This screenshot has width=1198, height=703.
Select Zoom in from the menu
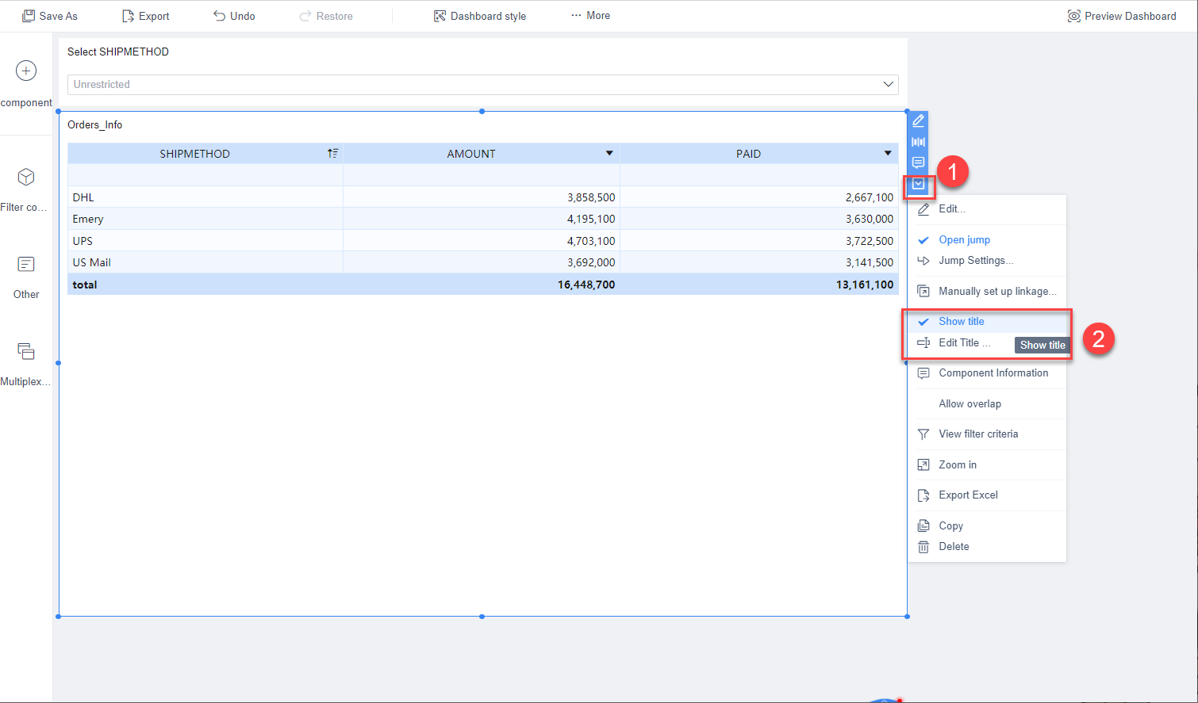(x=987, y=464)
